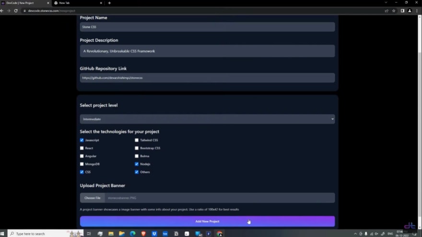422x237 pixels.
Task: Share this page via address bar icon
Action: 387,11
